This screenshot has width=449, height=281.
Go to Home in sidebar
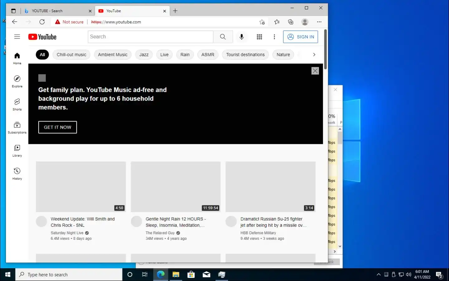[17, 58]
